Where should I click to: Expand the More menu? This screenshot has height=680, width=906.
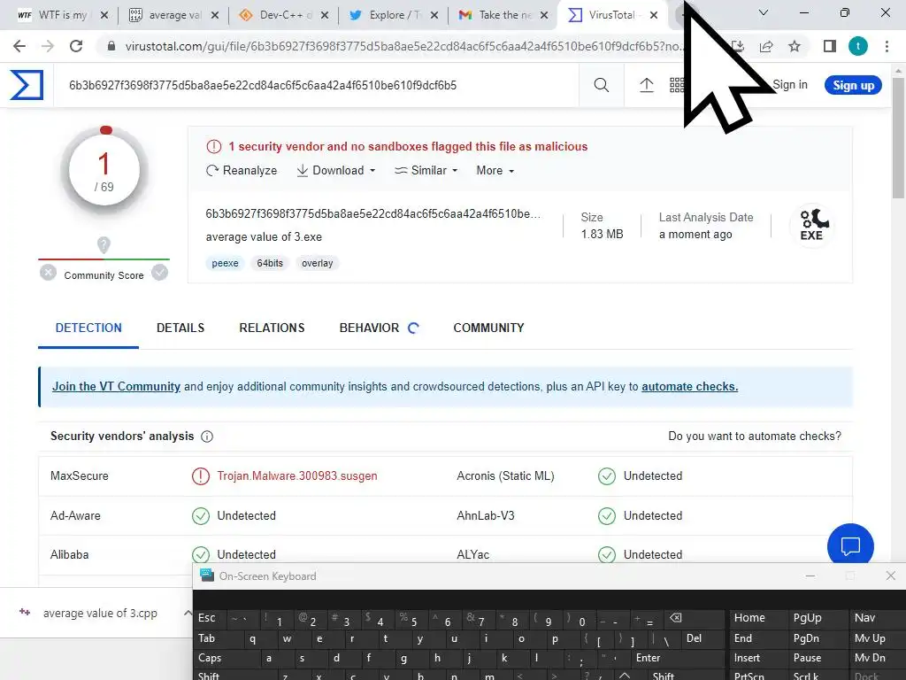(x=495, y=171)
